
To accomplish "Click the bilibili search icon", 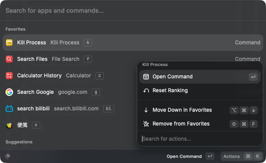I will (9, 109).
